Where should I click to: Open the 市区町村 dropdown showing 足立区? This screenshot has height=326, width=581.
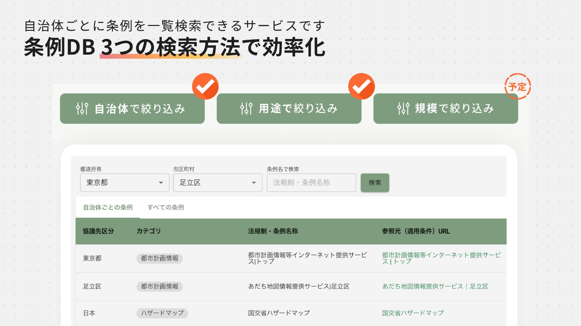click(x=217, y=183)
